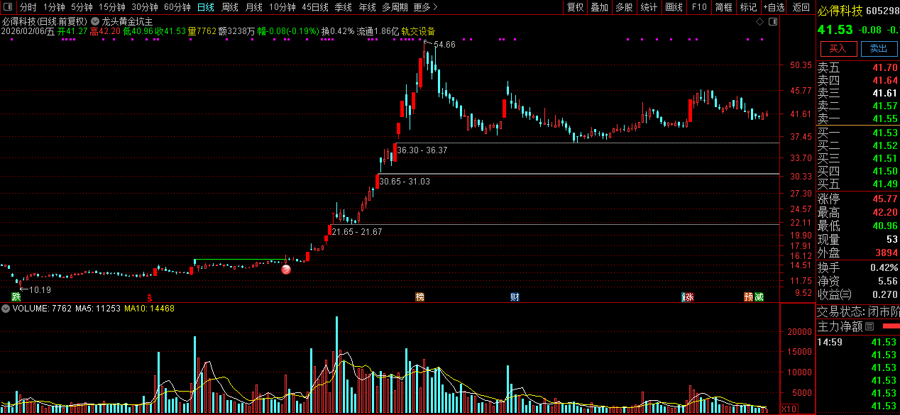Click the 叠加 overlay button
900x415 pixels.
point(600,7)
